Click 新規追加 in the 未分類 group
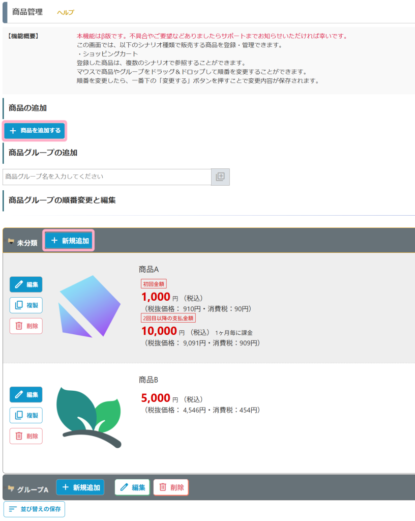Image resolution: width=415 pixels, height=521 pixels. point(69,241)
